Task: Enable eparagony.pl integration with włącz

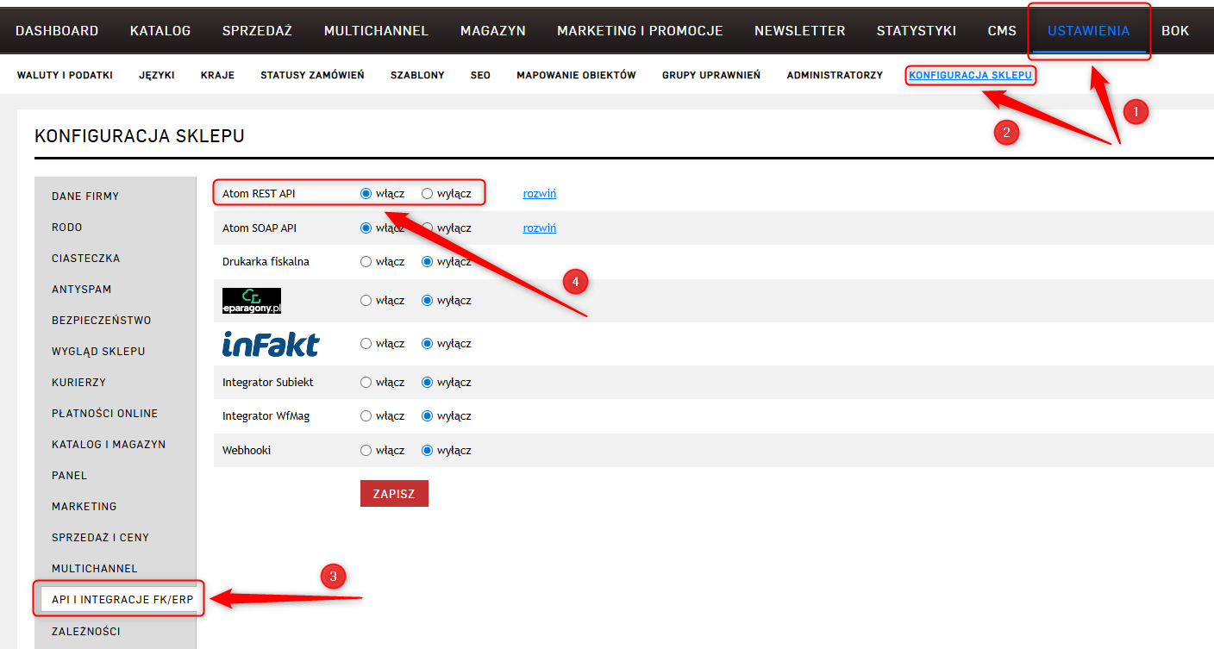Action: [366, 301]
